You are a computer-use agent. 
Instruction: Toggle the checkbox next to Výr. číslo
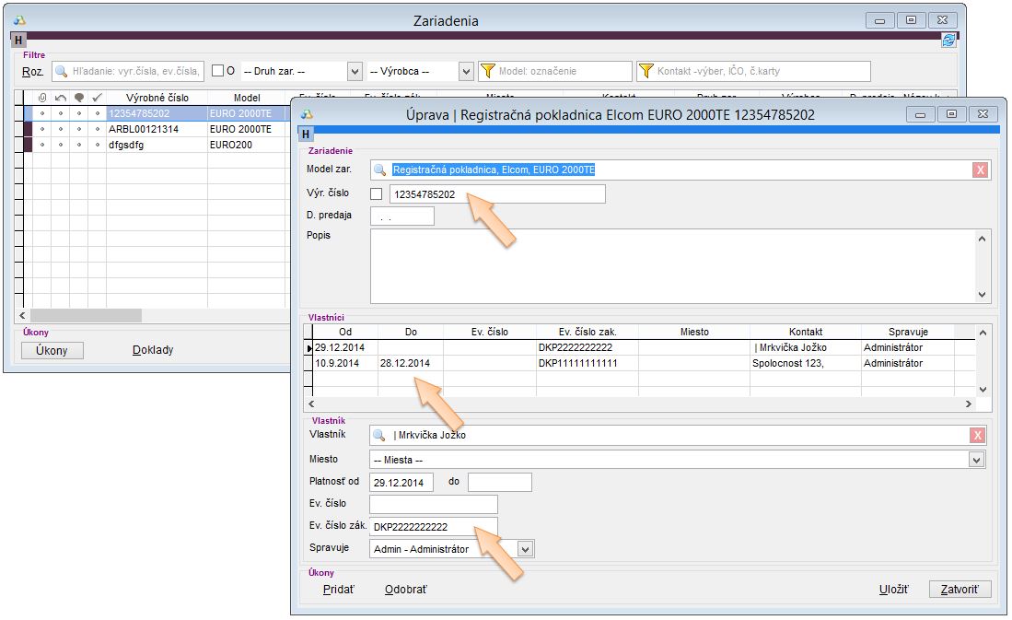tap(376, 194)
